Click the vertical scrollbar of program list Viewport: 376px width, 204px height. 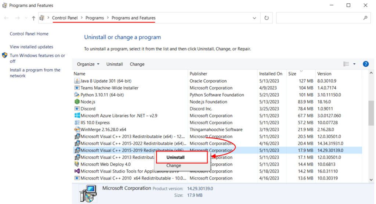pyautogui.click(x=371, y=113)
